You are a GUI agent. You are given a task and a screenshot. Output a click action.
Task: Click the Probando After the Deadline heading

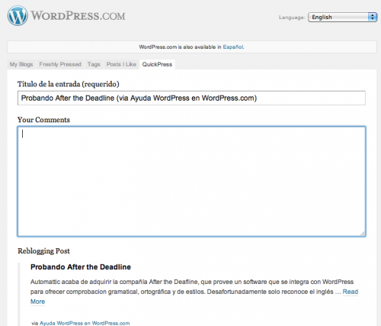(x=81, y=267)
